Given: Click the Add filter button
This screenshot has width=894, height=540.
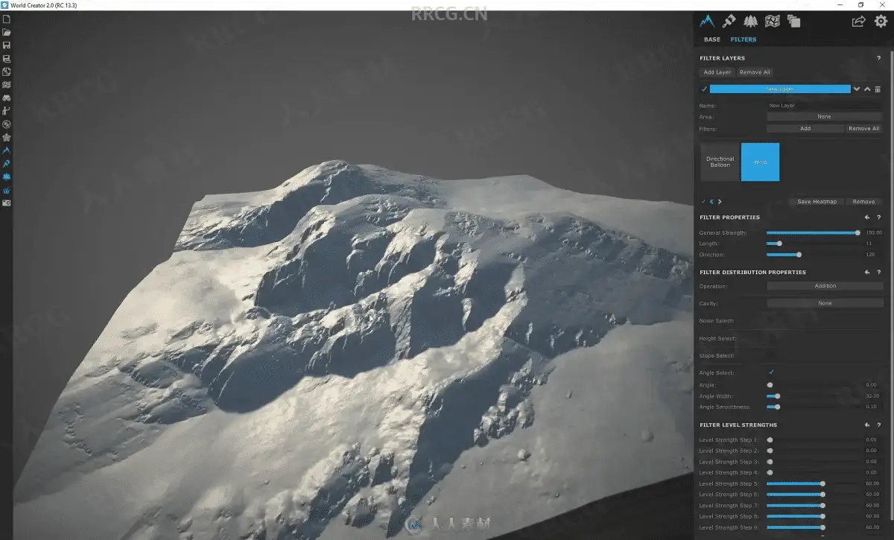Looking at the screenshot, I should pyautogui.click(x=805, y=129).
